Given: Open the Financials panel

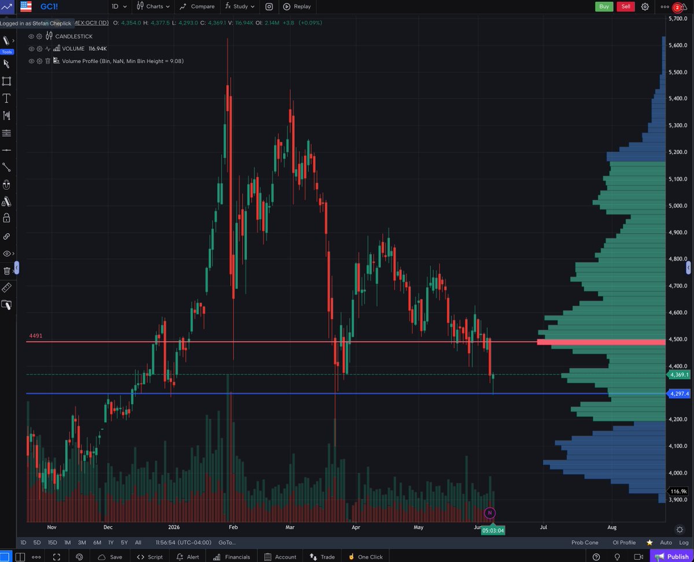Looking at the screenshot, I should [x=232, y=557].
